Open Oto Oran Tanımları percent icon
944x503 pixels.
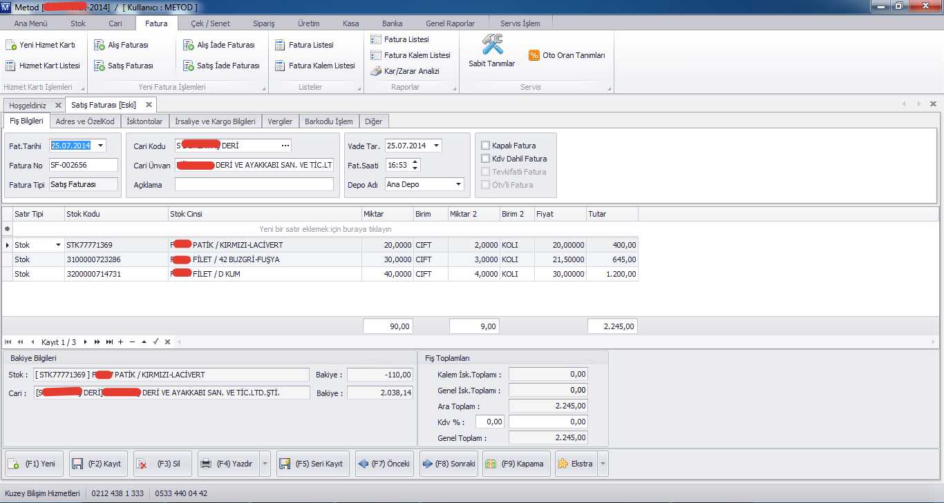(x=534, y=55)
